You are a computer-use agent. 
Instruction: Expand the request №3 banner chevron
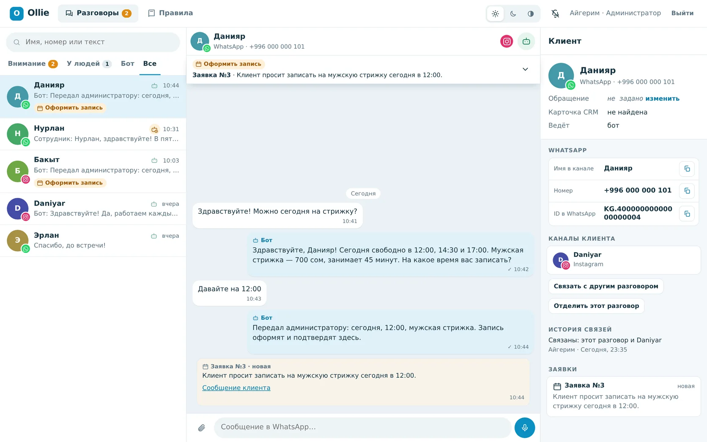pos(525,69)
